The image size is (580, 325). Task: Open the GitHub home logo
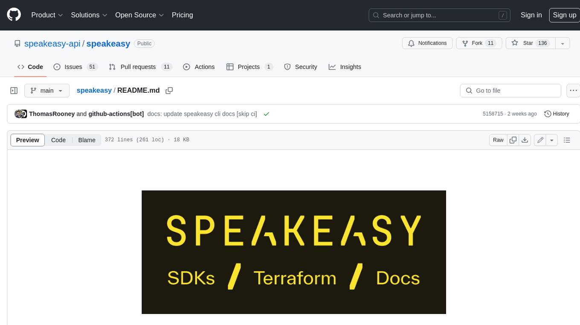[x=14, y=15]
